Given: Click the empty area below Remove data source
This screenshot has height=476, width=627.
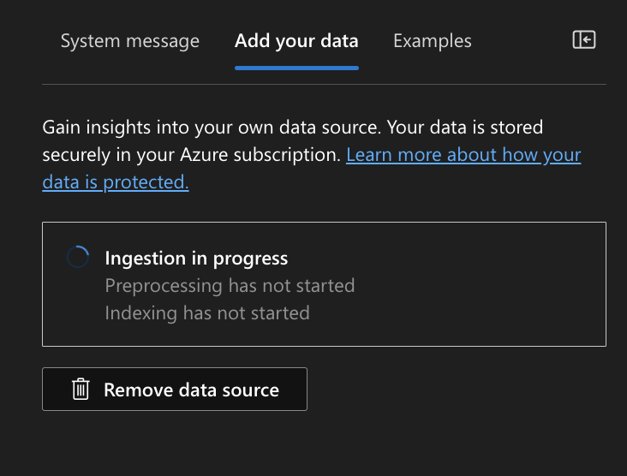Looking at the screenshot, I should (x=324, y=443).
